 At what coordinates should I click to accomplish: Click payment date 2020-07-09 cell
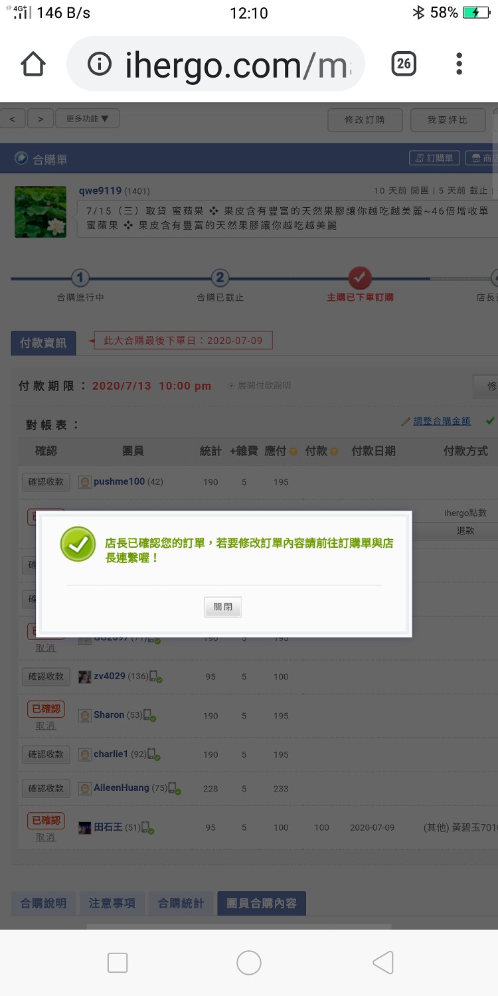[x=373, y=827]
